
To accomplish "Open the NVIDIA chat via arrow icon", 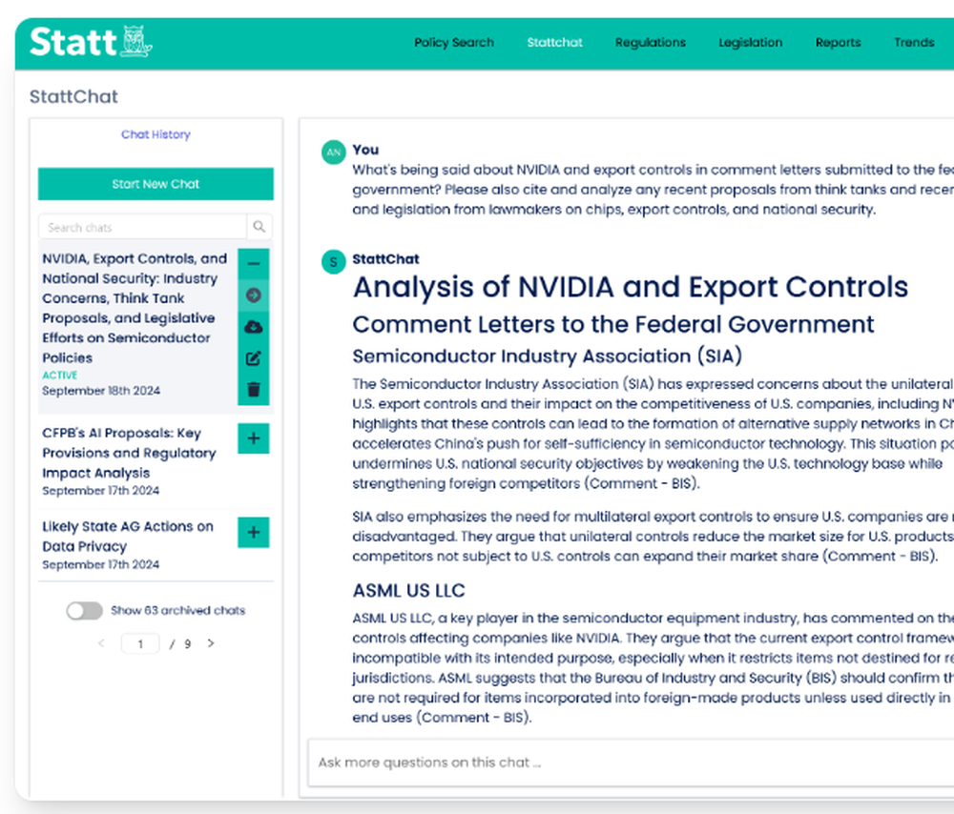I will pos(254,295).
